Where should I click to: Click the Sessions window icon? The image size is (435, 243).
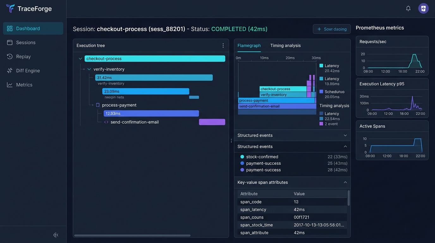click(9, 42)
